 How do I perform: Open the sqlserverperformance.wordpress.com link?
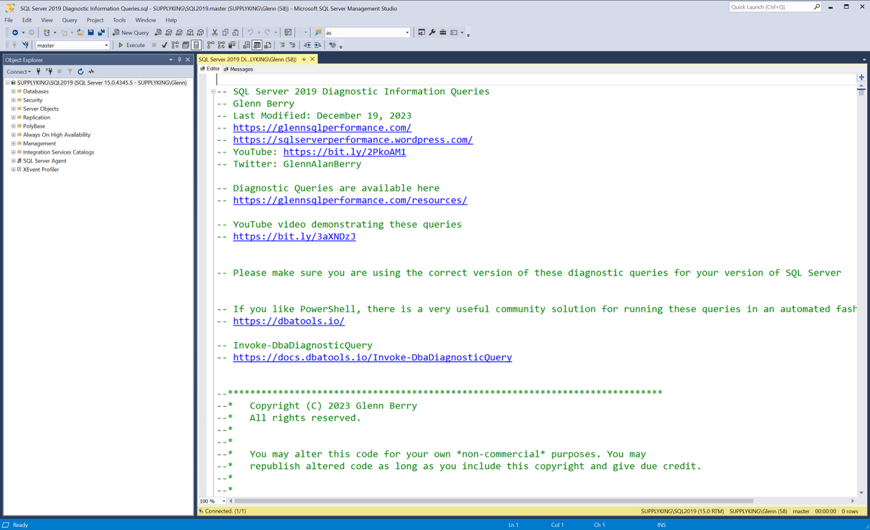(x=353, y=140)
